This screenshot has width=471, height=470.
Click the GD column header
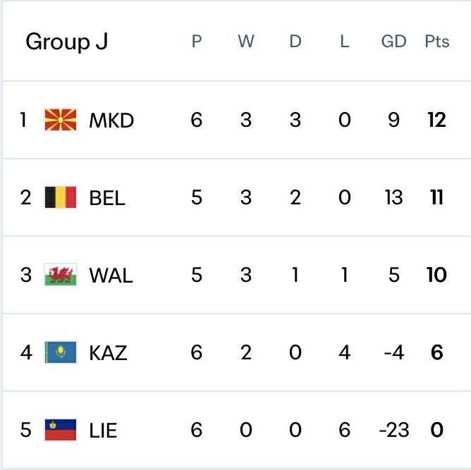393,42
